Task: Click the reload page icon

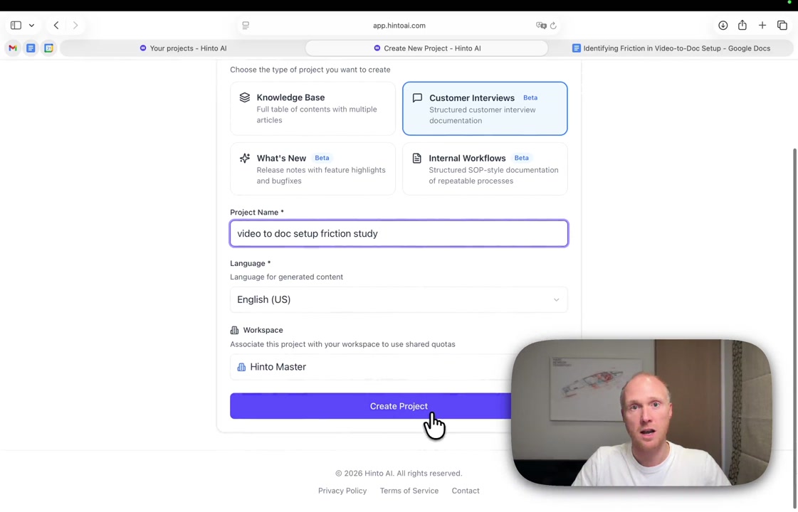Action: tap(553, 26)
